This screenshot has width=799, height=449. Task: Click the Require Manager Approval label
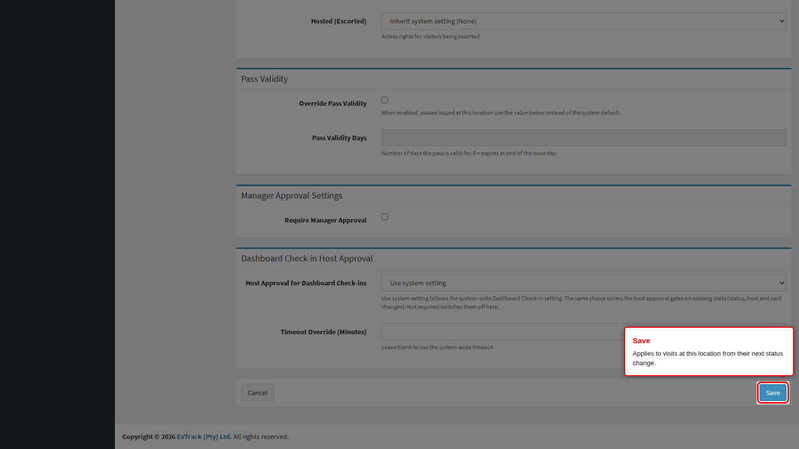pos(326,220)
